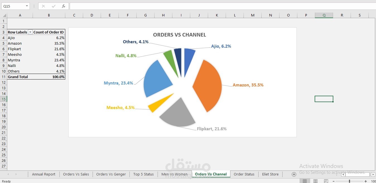The height and width of the screenshot is (183, 376).
Task: Click the active cell Q15
Action: (x=324, y=99)
